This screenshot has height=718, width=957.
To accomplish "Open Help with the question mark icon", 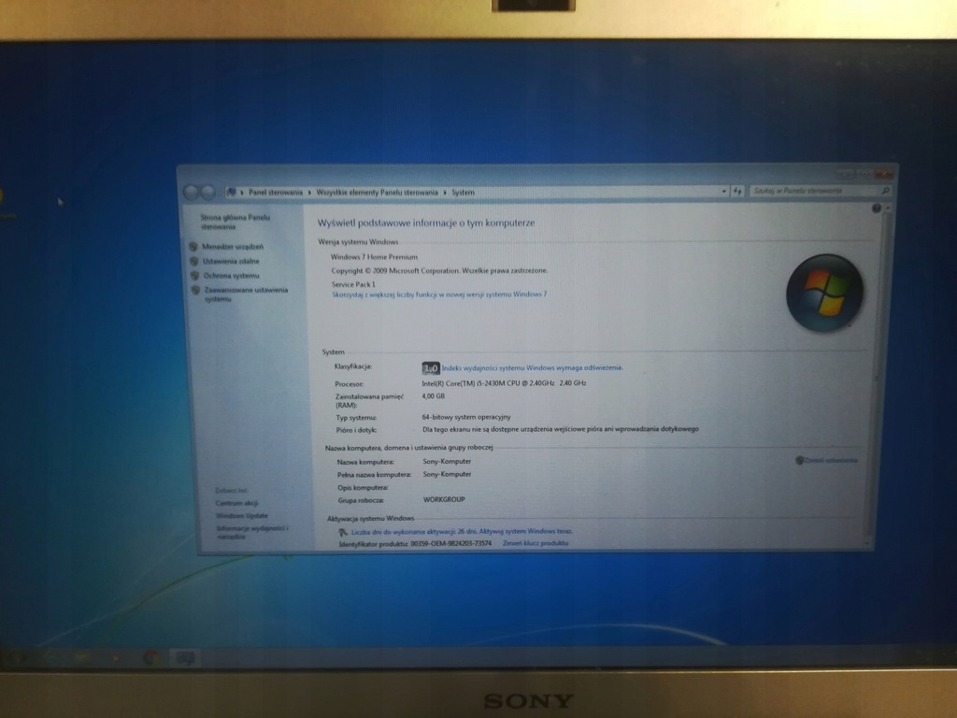I will (x=877, y=208).
